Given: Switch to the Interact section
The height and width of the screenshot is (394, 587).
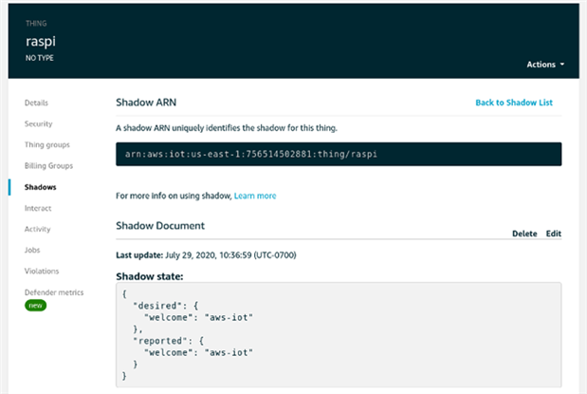Looking at the screenshot, I should 38,208.
